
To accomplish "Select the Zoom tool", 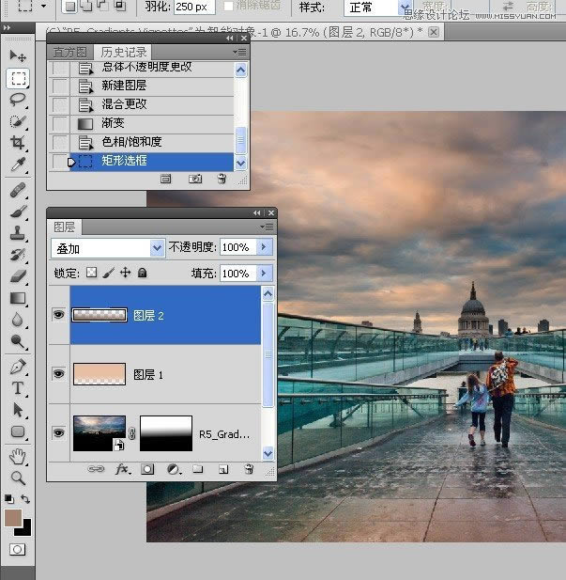I will 17,478.
